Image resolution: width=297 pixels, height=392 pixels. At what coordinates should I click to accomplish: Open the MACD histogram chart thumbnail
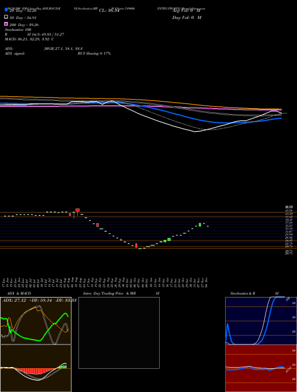pos(36,368)
